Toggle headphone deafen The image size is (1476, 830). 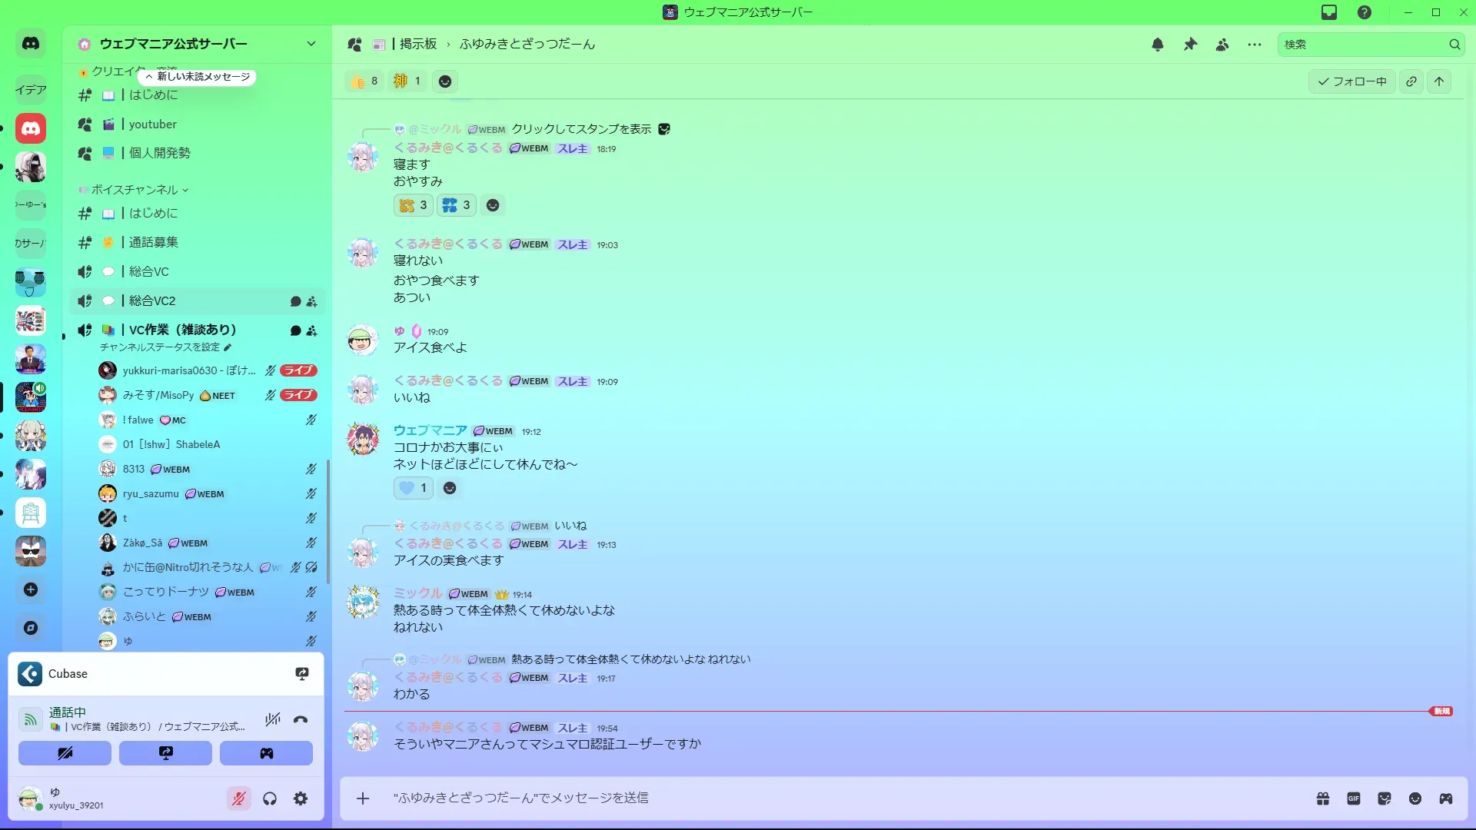point(270,799)
